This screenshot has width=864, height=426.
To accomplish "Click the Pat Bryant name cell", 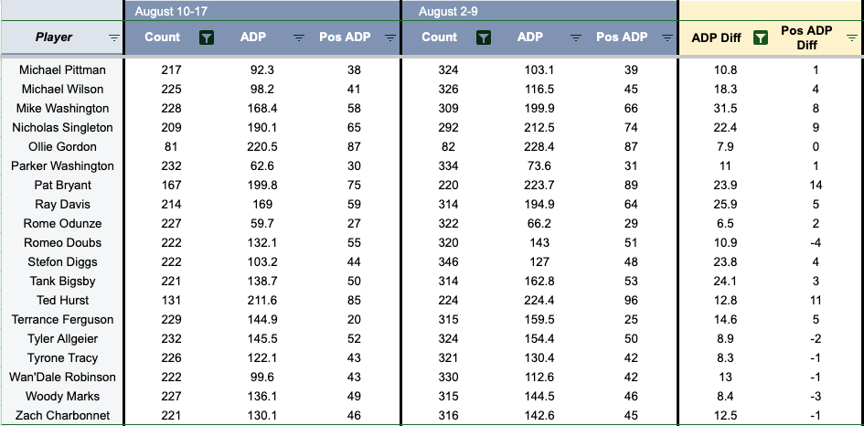I will [x=62, y=186].
